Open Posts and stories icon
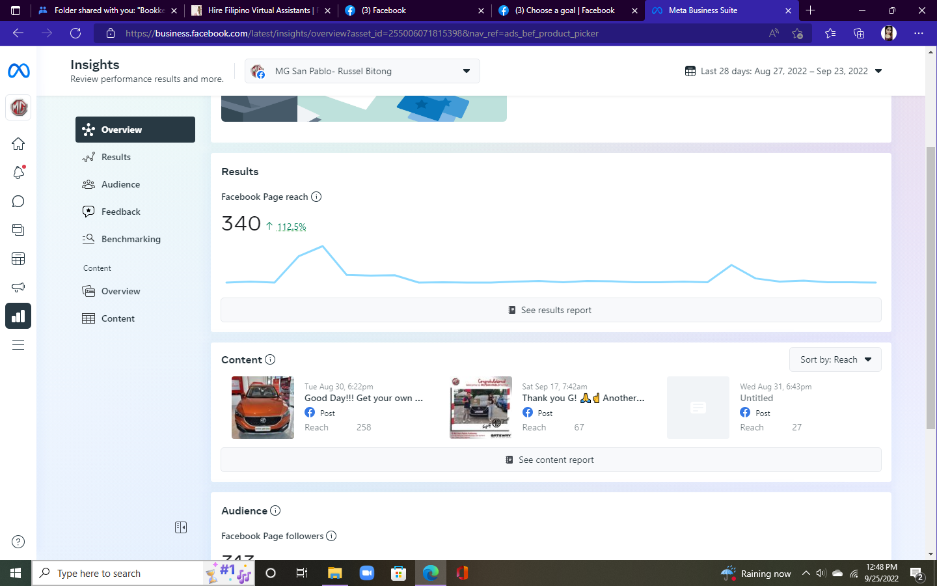Image resolution: width=937 pixels, height=586 pixels. [x=18, y=230]
